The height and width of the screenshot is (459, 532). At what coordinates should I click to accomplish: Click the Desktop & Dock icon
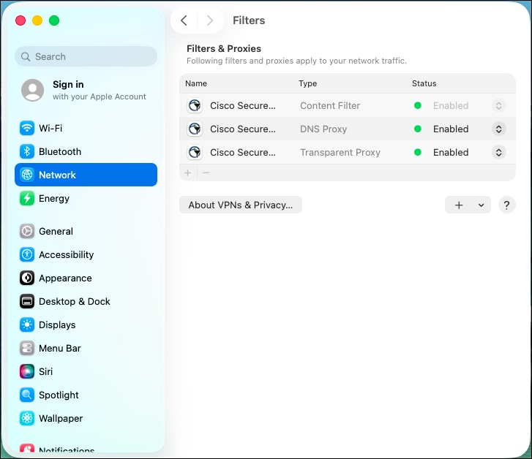(x=27, y=301)
